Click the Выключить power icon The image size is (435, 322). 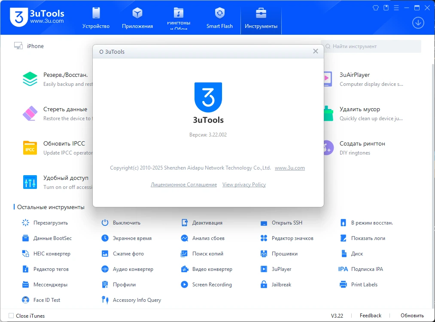pyautogui.click(x=105, y=223)
